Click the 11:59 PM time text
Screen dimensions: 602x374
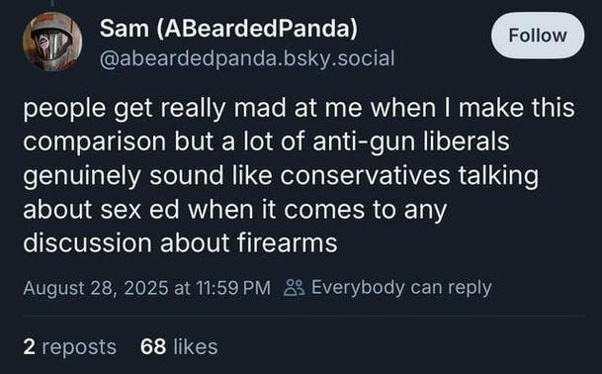pos(233,288)
